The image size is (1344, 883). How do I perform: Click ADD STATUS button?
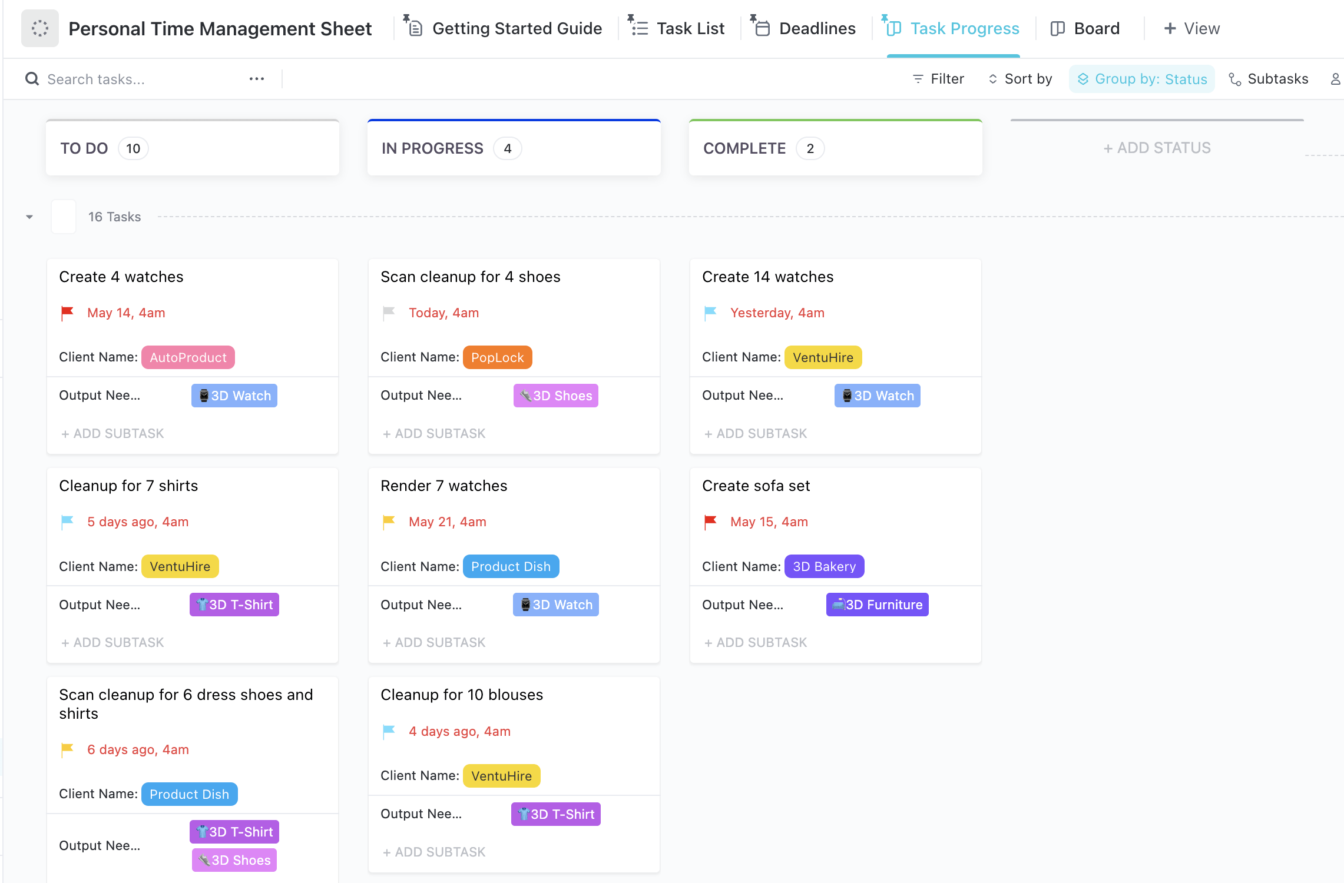1156,148
